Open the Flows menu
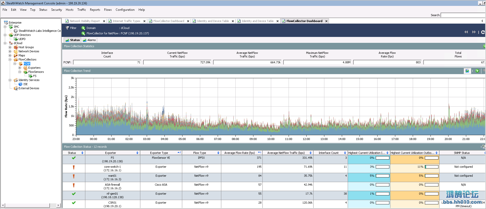This screenshot has height=209, width=486. (x=108, y=10)
